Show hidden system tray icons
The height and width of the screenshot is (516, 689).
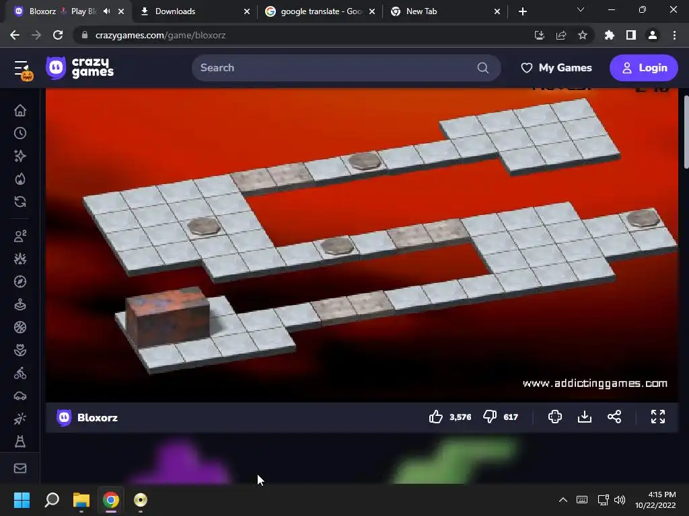563,500
